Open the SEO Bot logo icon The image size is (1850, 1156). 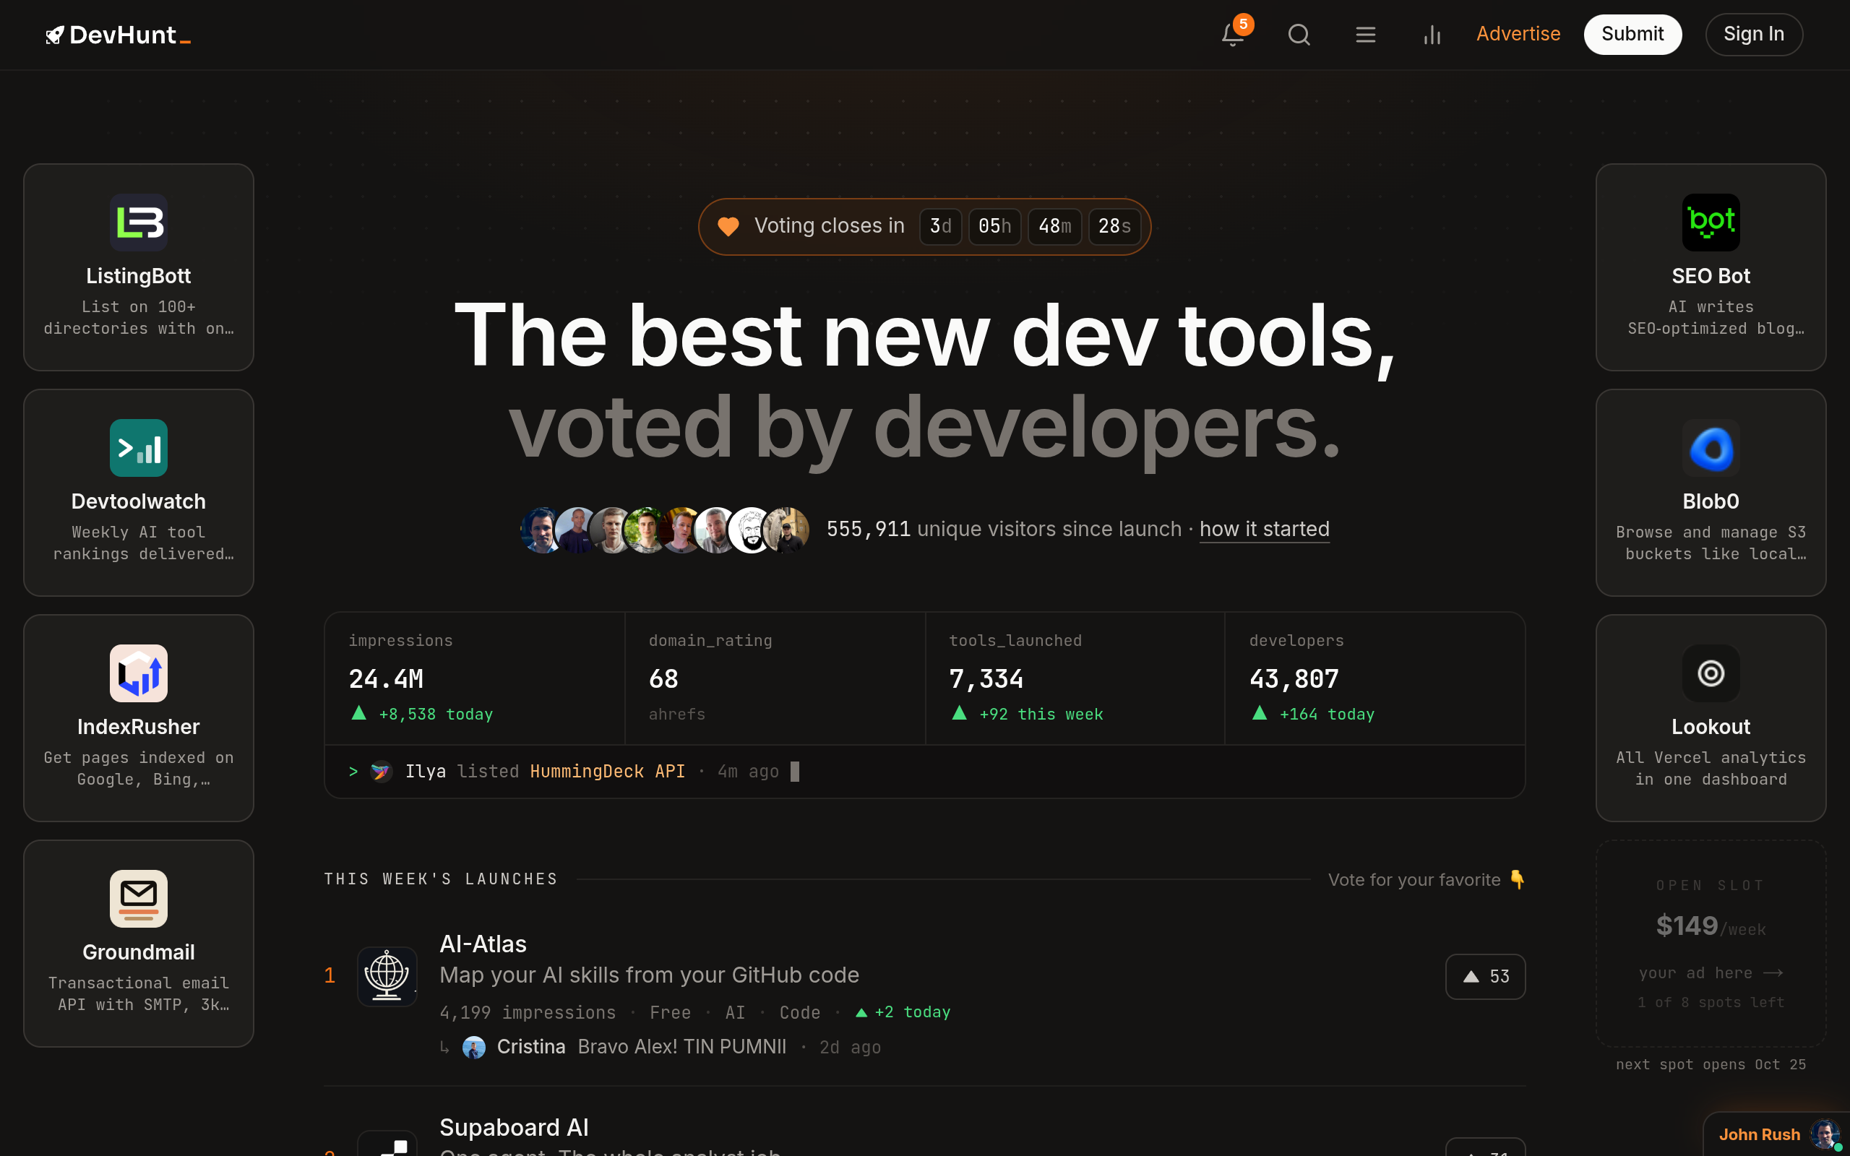point(1711,223)
